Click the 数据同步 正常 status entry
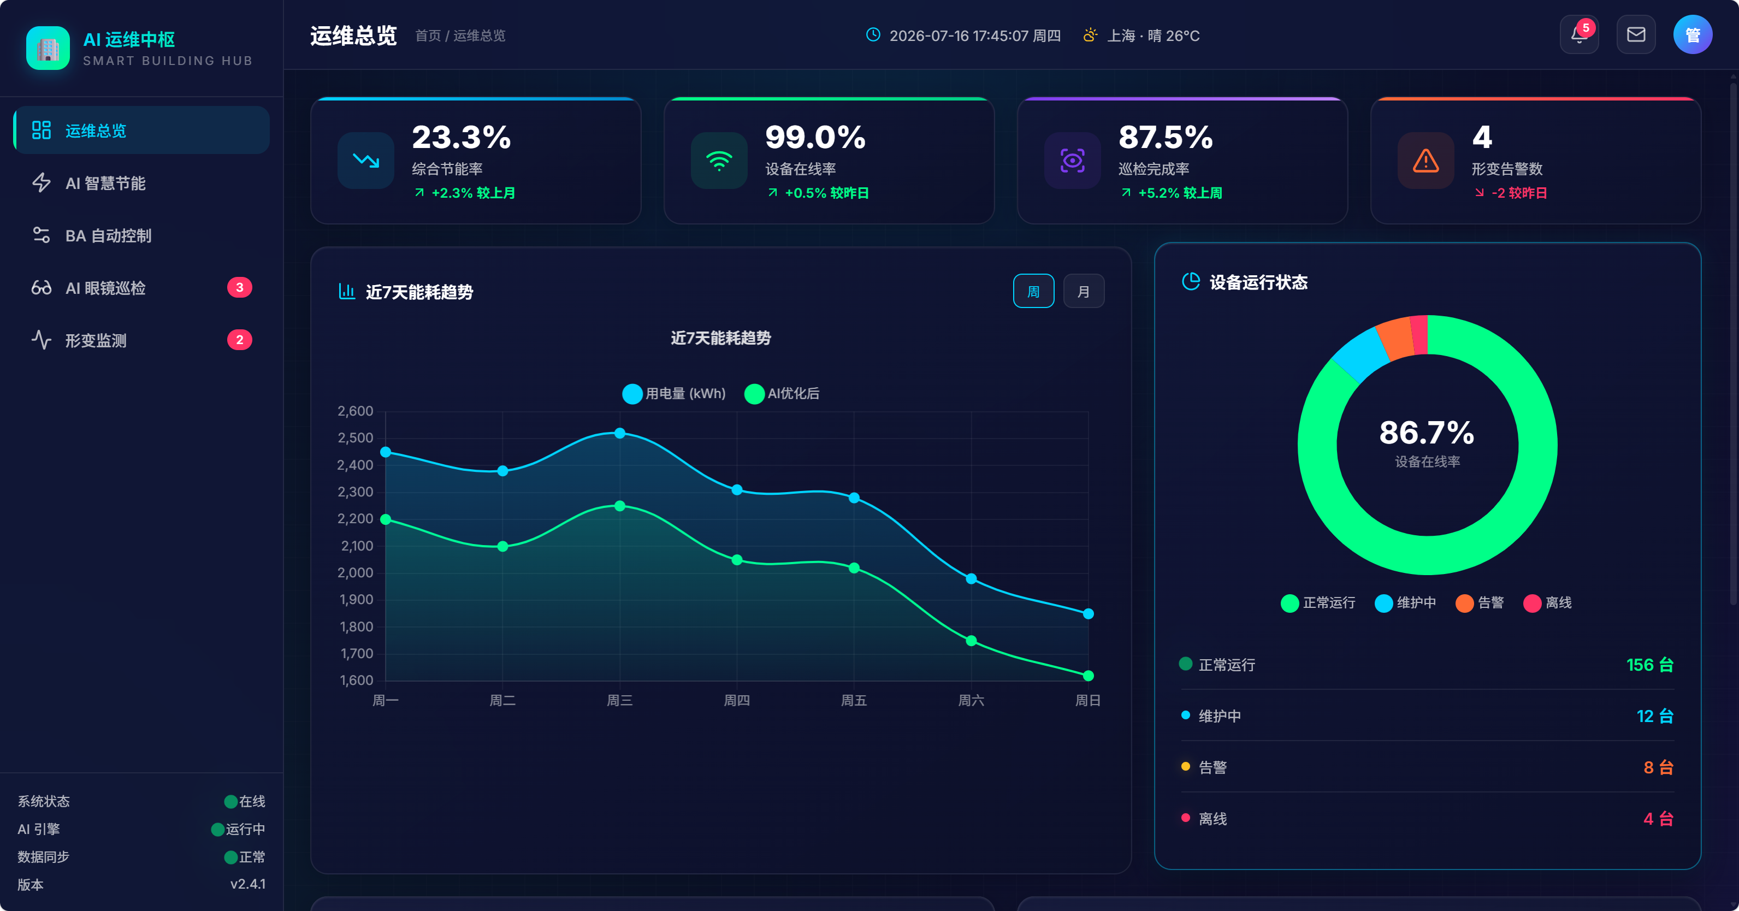Screen dimensions: 1739x911 141,856
